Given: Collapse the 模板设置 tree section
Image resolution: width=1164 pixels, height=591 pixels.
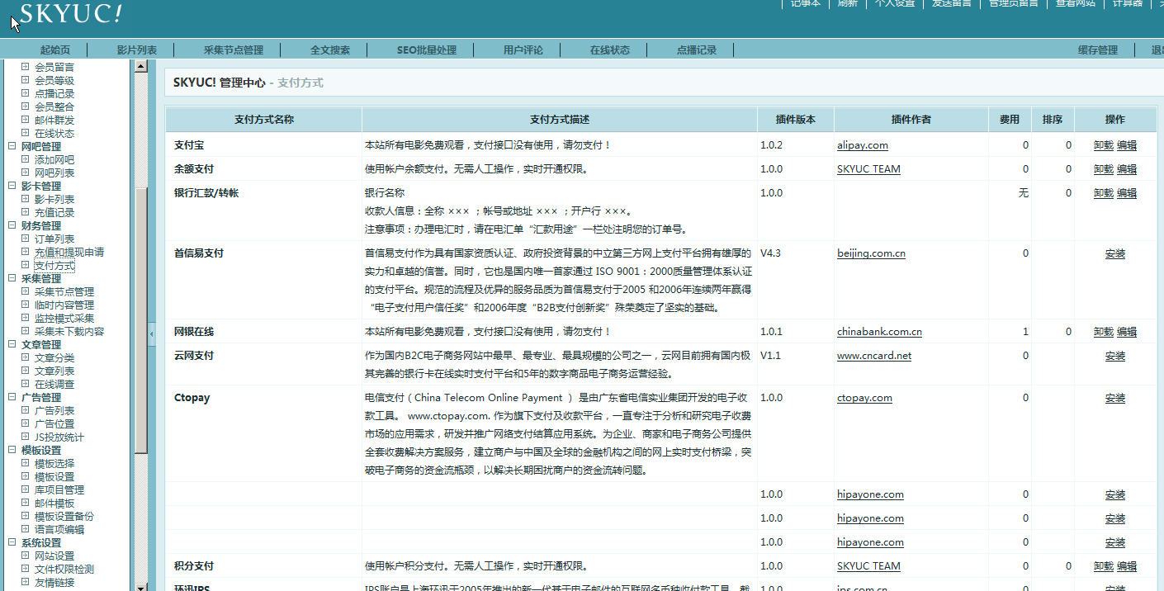Looking at the screenshot, I should click(12, 450).
